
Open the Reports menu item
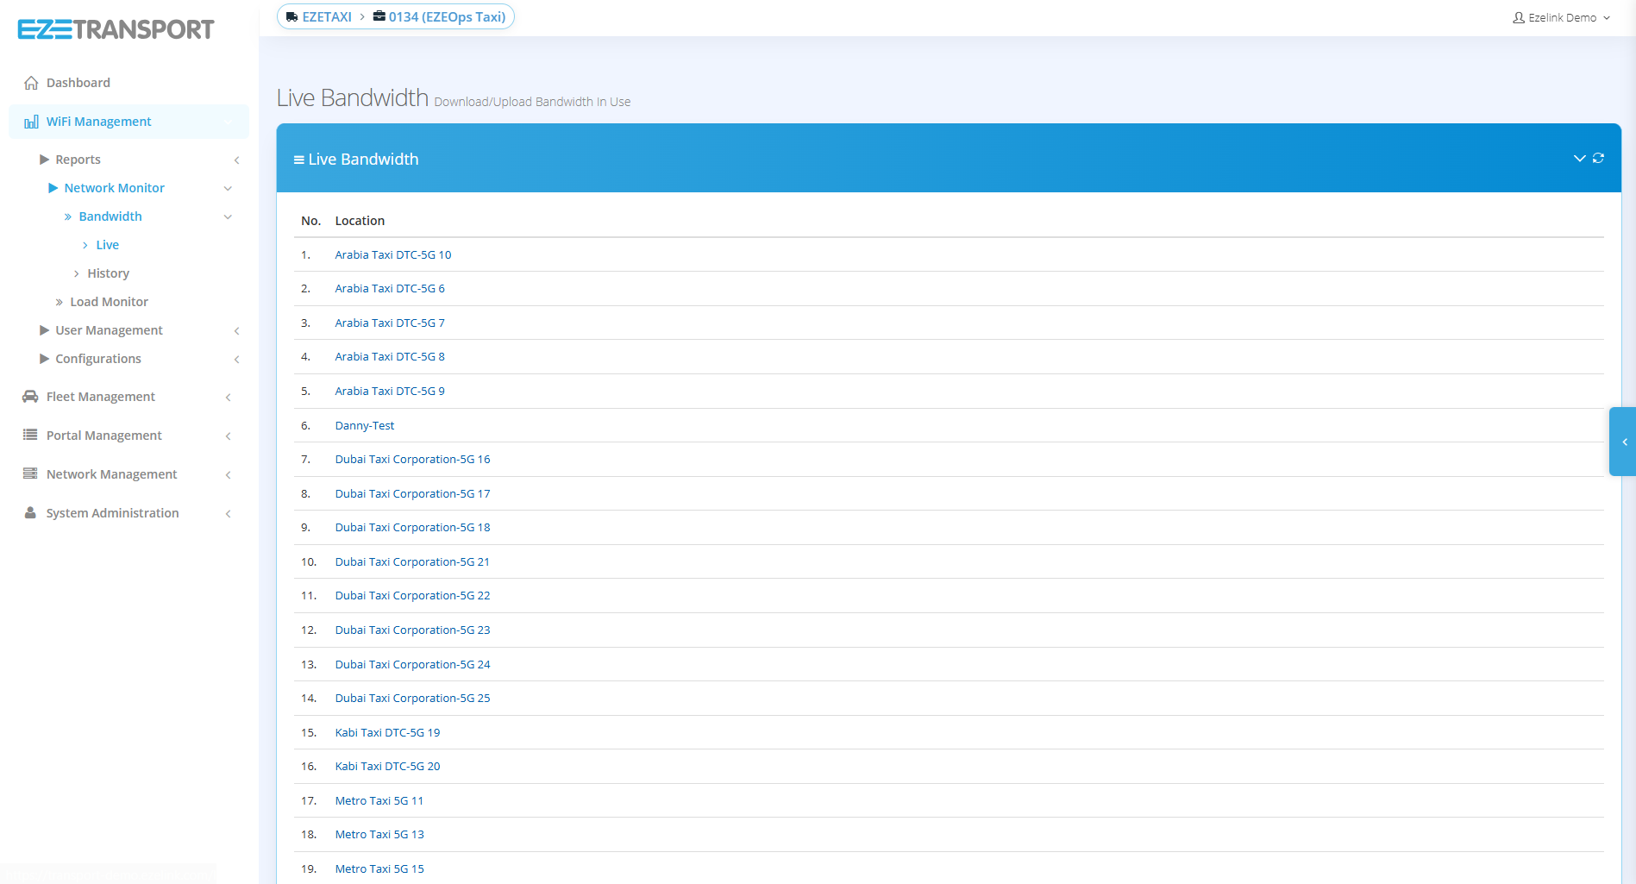(78, 160)
